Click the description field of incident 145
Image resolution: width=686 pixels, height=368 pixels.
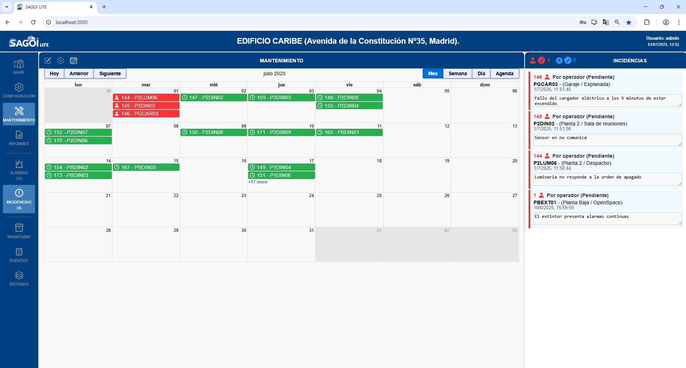(607, 140)
